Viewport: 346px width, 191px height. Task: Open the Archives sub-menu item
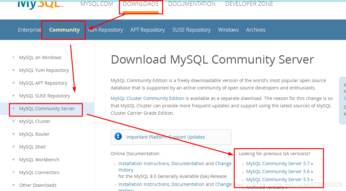[256, 30]
